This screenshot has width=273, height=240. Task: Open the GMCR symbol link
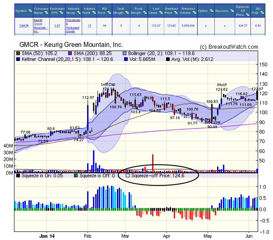click(24, 26)
